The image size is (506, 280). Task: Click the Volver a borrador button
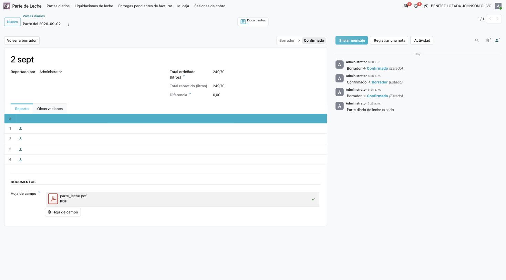22,40
